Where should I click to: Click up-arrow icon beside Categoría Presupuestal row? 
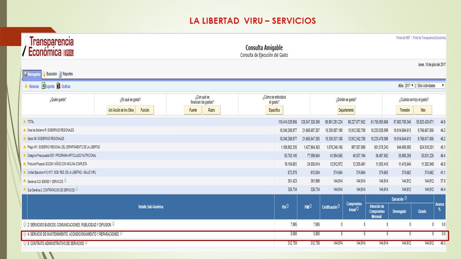(x=25, y=156)
